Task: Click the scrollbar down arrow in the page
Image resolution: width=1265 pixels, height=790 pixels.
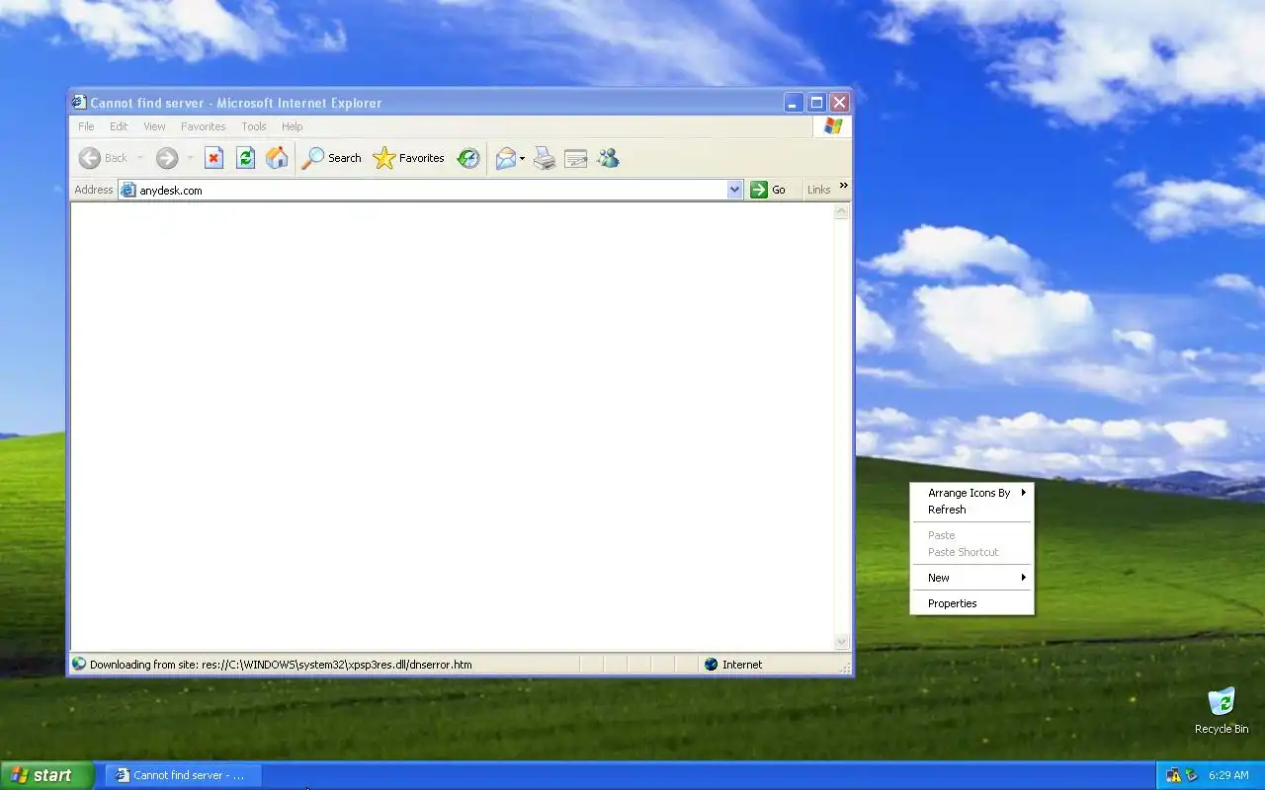Action: [x=842, y=642]
